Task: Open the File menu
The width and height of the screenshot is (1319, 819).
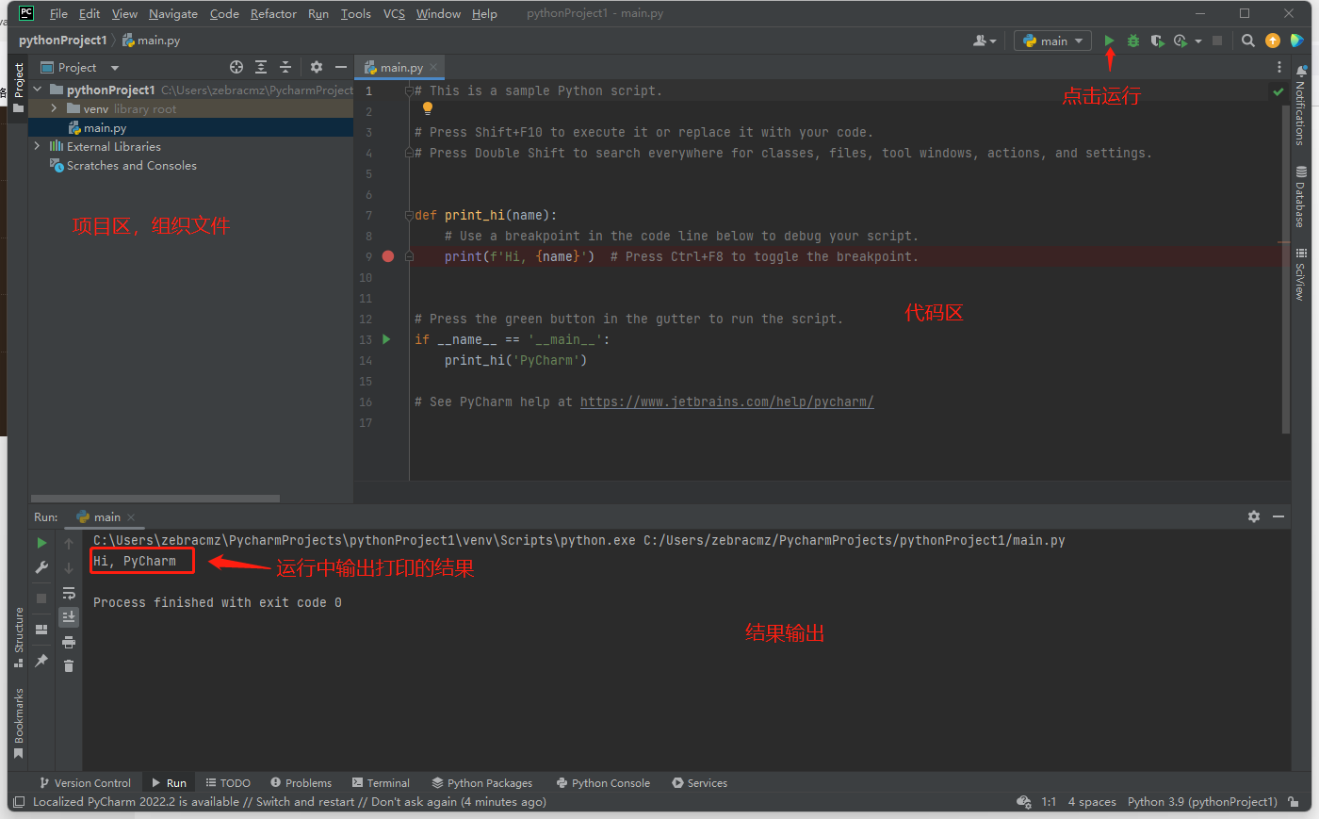Action: pos(58,13)
